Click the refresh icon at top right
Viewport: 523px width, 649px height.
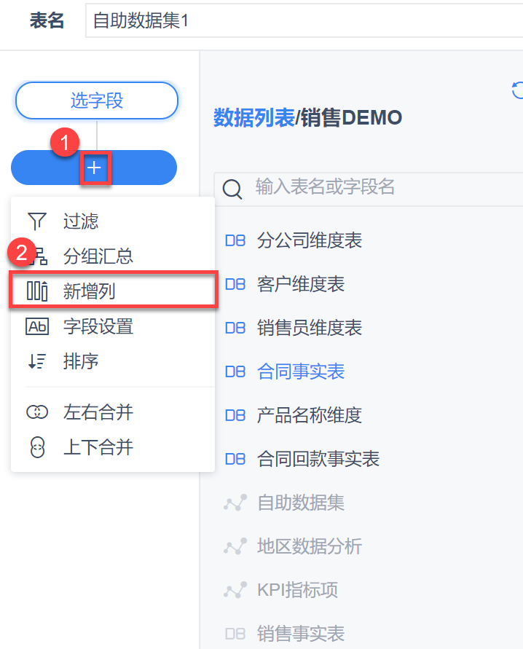tap(518, 90)
